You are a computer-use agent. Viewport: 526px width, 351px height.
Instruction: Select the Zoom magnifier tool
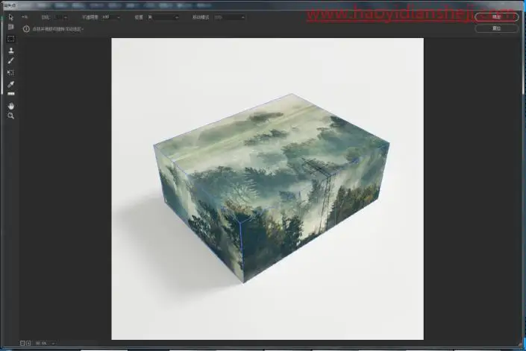click(10, 116)
